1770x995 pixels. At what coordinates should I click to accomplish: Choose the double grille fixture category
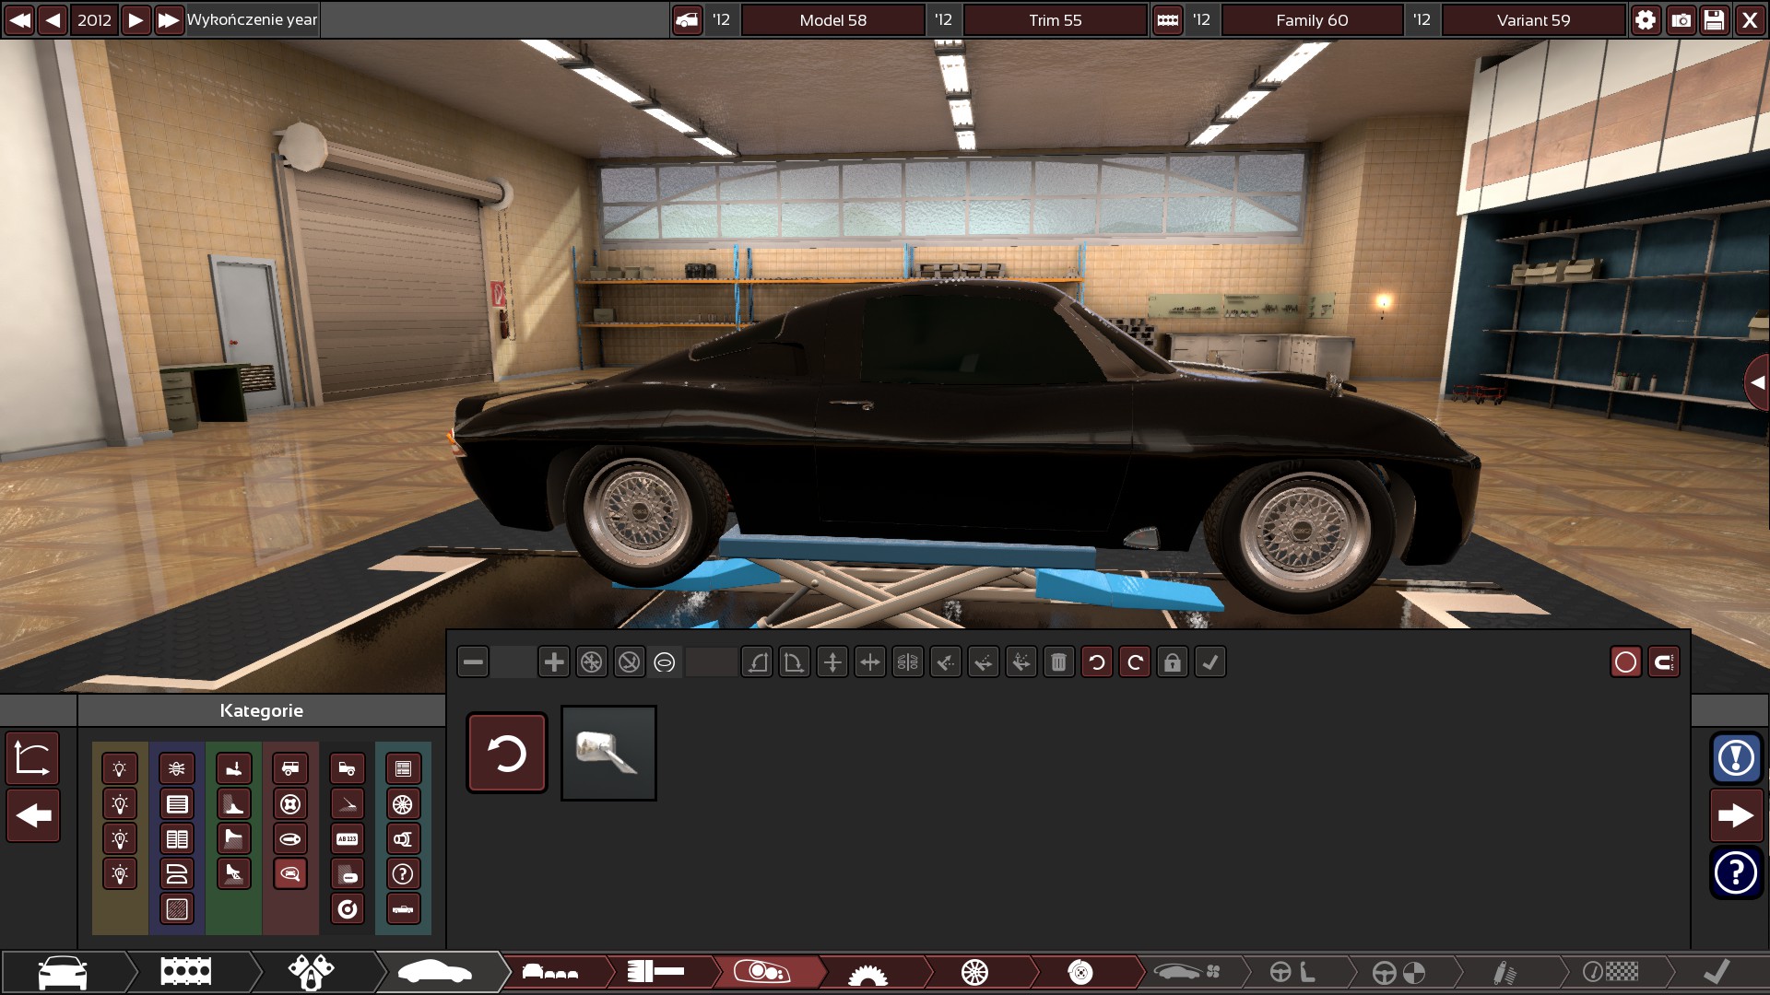177,838
